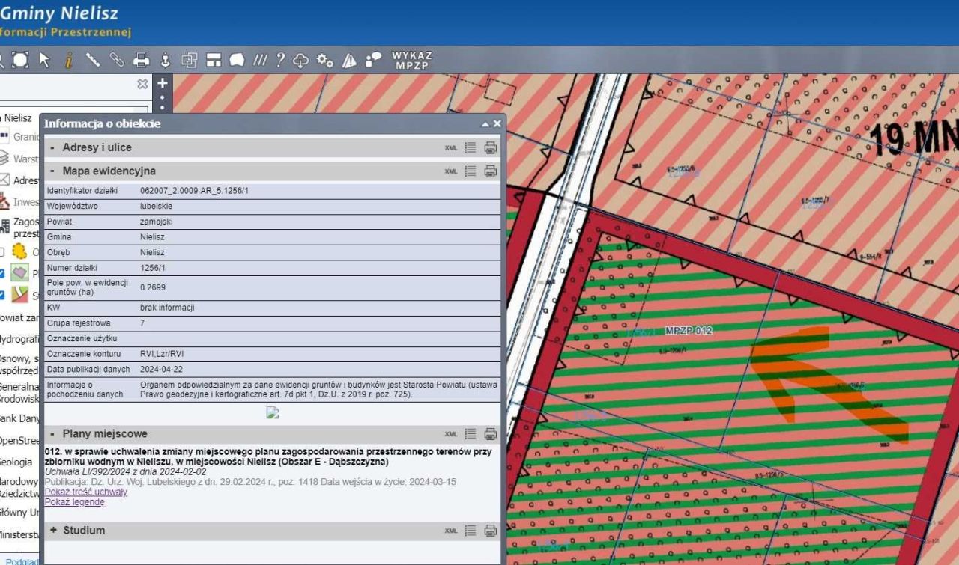The width and height of the screenshot is (959, 565).
Task: Click the ruler measure tool
Action: coord(93,61)
